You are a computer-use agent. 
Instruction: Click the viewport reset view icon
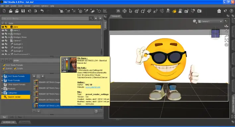226,45
